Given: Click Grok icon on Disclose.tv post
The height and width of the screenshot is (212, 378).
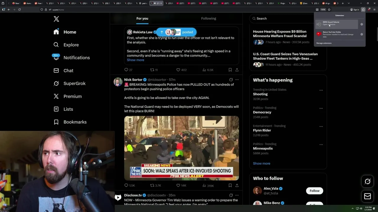Looking at the screenshot, I should point(231,195).
